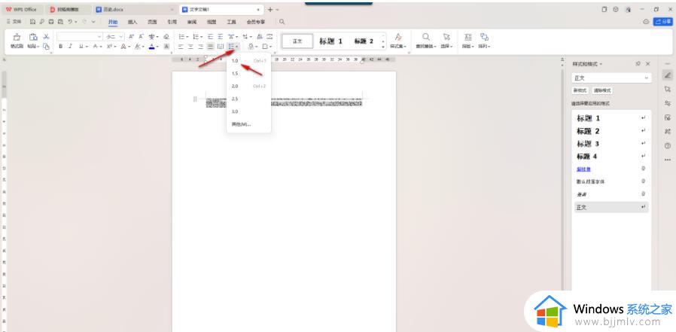Click the Paste clipboard icon
This screenshot has width=676, height=332.
(x=33, y=37)
